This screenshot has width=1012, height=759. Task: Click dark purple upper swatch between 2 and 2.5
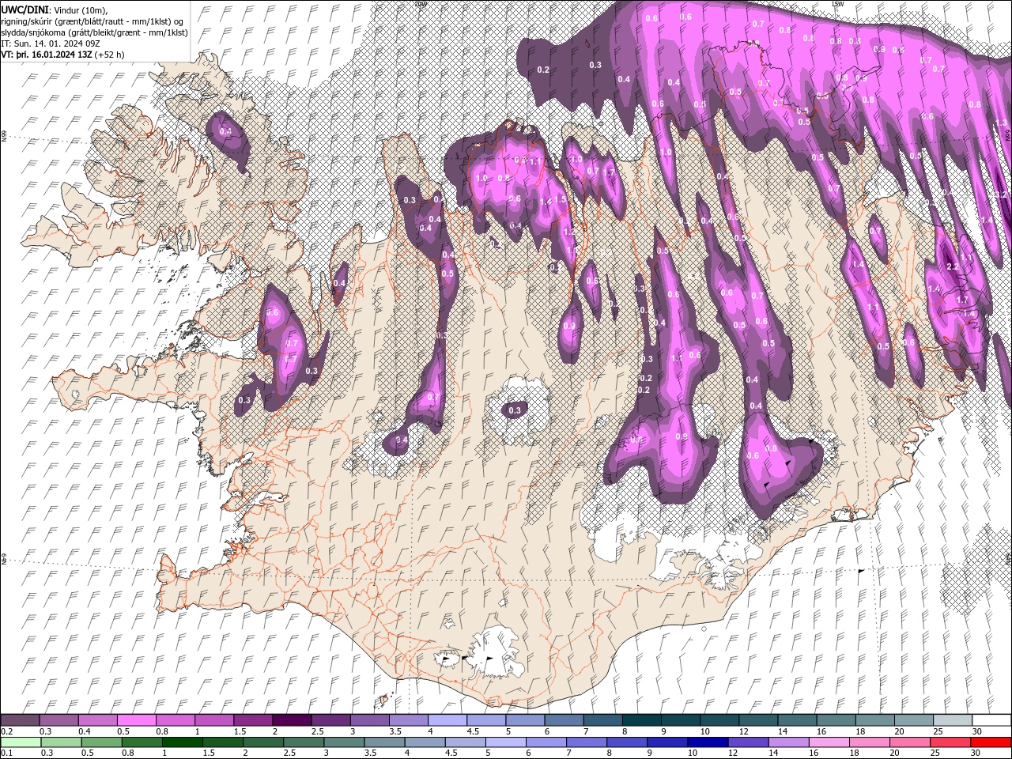tap(292, 720)
